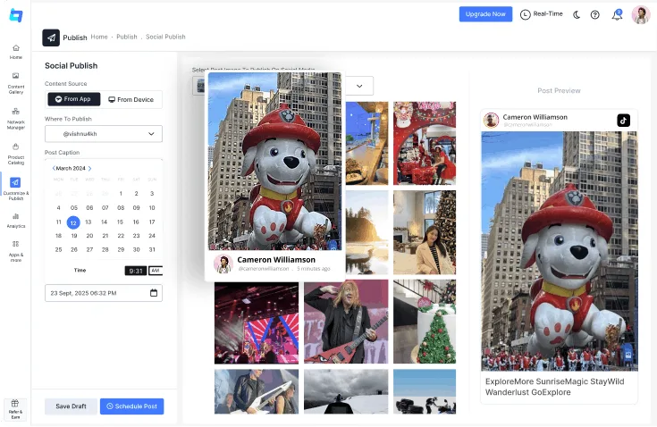Go to next month in calendar
657x427 pixels.
point(89,168)
